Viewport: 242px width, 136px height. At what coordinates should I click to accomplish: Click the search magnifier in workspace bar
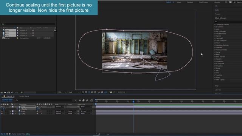tap(235, 2)
